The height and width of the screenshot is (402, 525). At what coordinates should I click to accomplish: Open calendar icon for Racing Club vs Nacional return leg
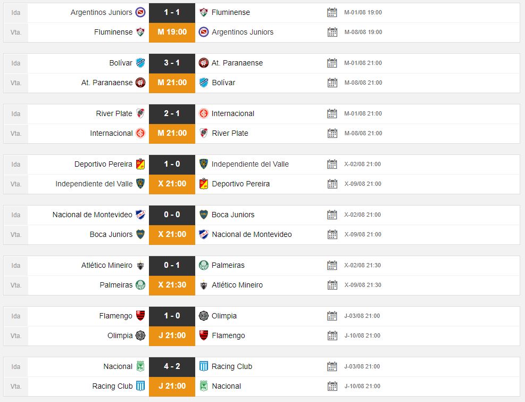point(332,386)
